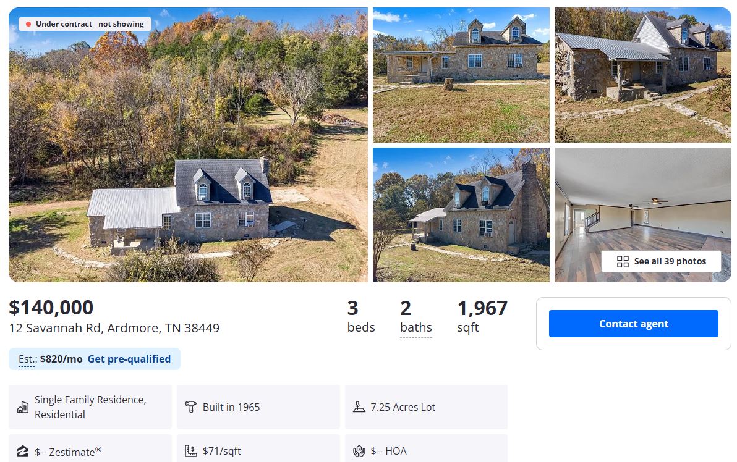Click the HOA hands icon
The width and height of the screenshot is (737, 462).
click(x=359, y=451)
